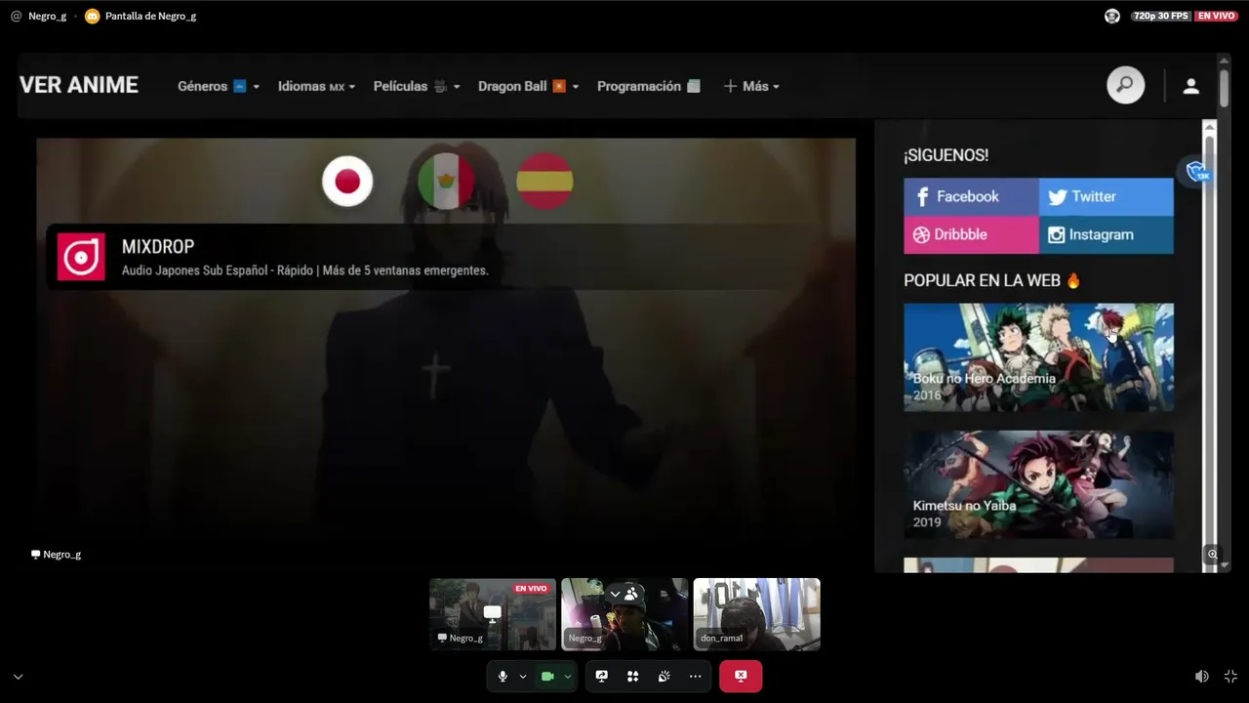Exit full screen with the collapse icon
This screenshot has width=1249, height=703.
[1230, 676]
